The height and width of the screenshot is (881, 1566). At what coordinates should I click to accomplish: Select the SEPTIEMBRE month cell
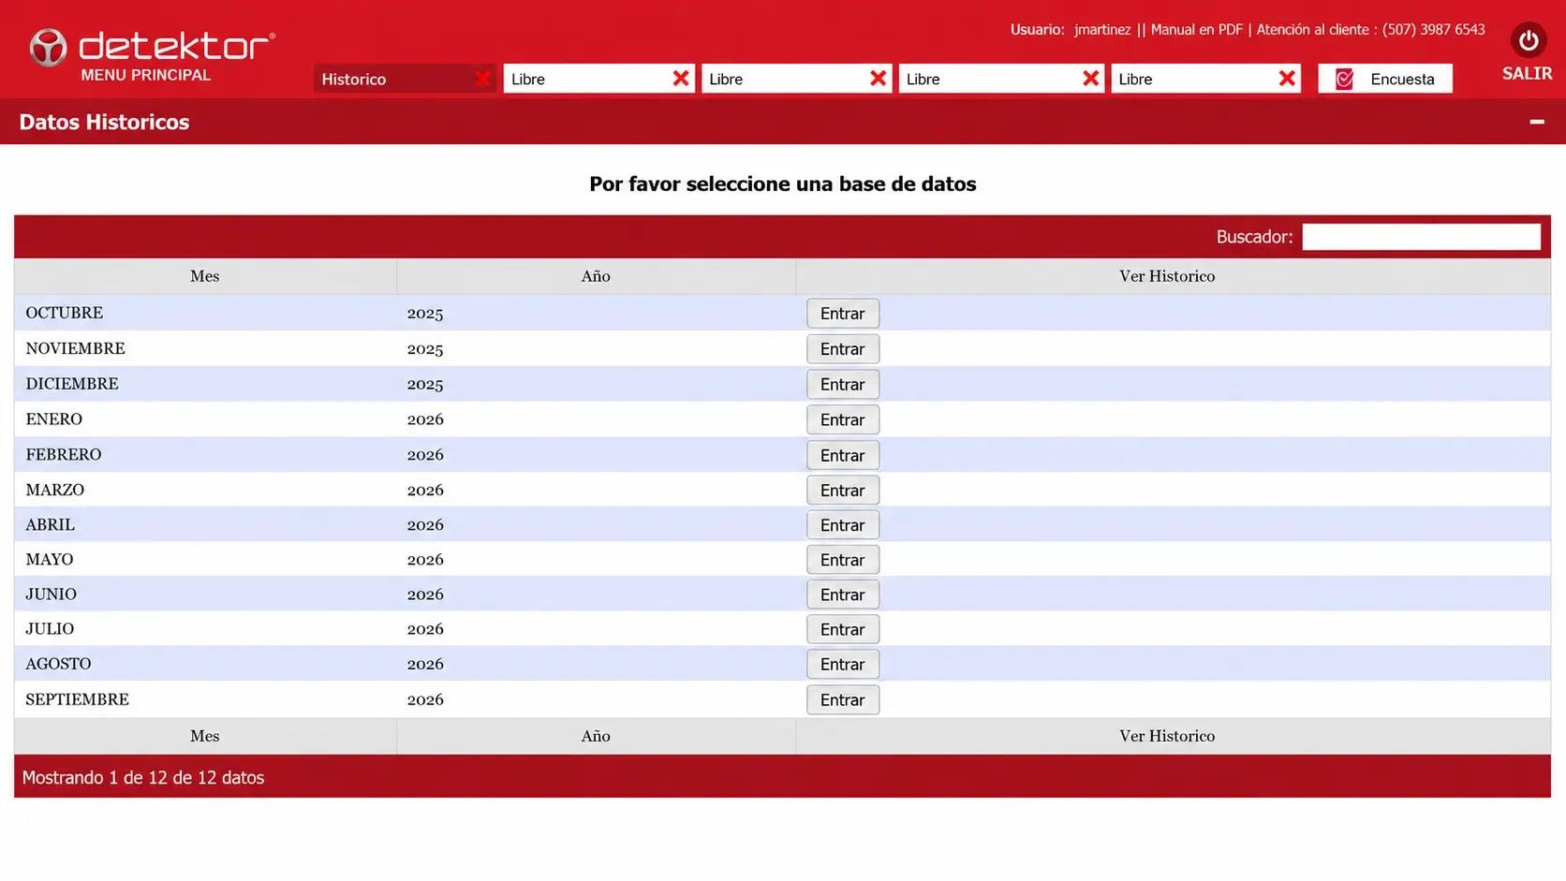point(205,699)
